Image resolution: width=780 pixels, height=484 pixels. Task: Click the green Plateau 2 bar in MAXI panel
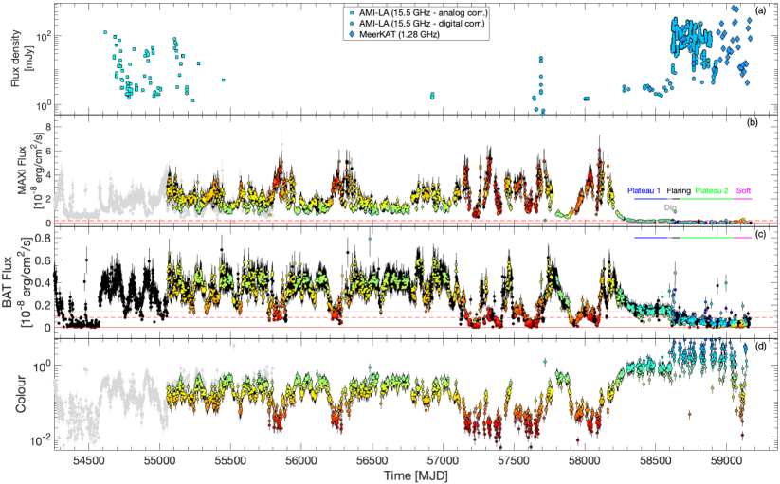707,199
